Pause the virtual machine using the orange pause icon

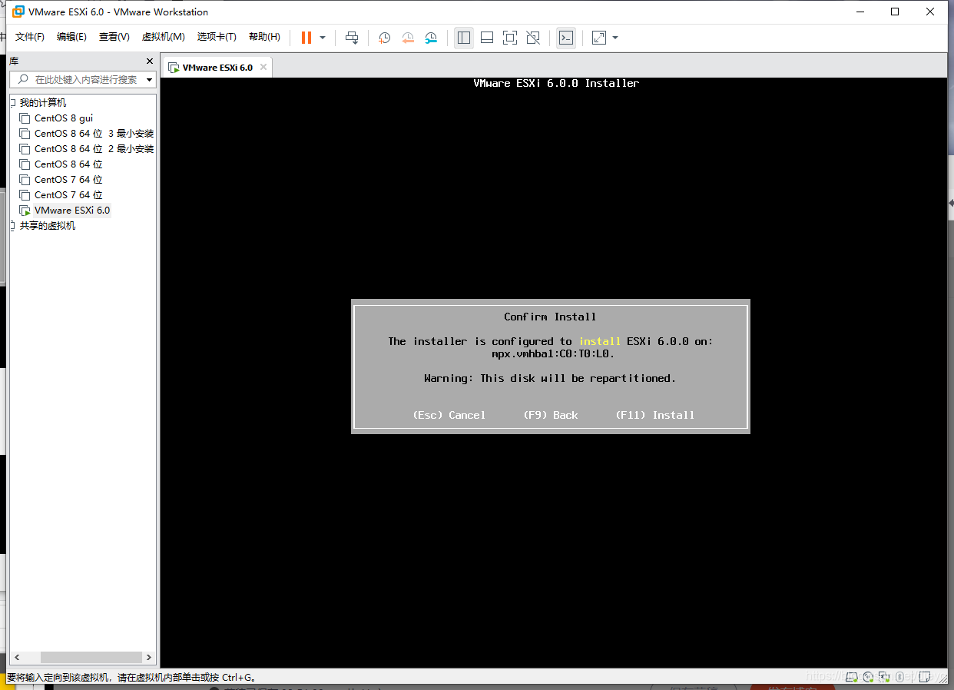point(306,37)
